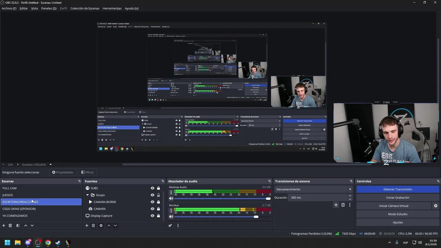Viewport: 441px width, 248px height.
Task: Unlock the SUBS source lock
Action: click(x=158, y=188)
